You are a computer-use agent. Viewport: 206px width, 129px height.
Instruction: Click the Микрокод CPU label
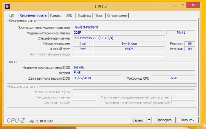(x=138, y=79)
